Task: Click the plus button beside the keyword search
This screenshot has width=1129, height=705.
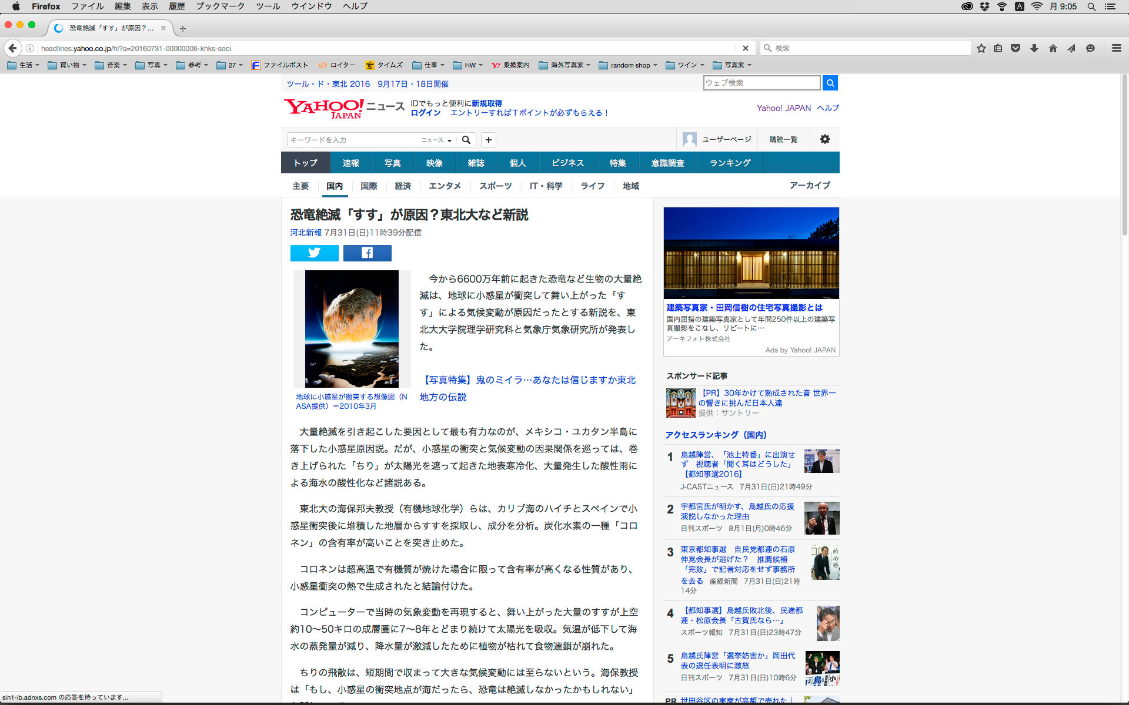Action: 488,140
